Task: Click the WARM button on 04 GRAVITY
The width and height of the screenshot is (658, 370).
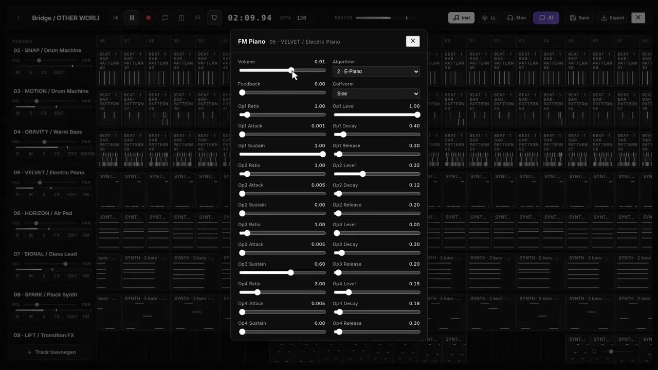Action: tap(87, 154)
